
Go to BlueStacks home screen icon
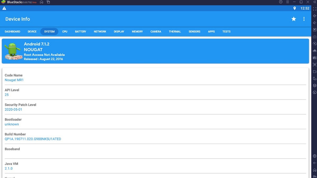41,2
